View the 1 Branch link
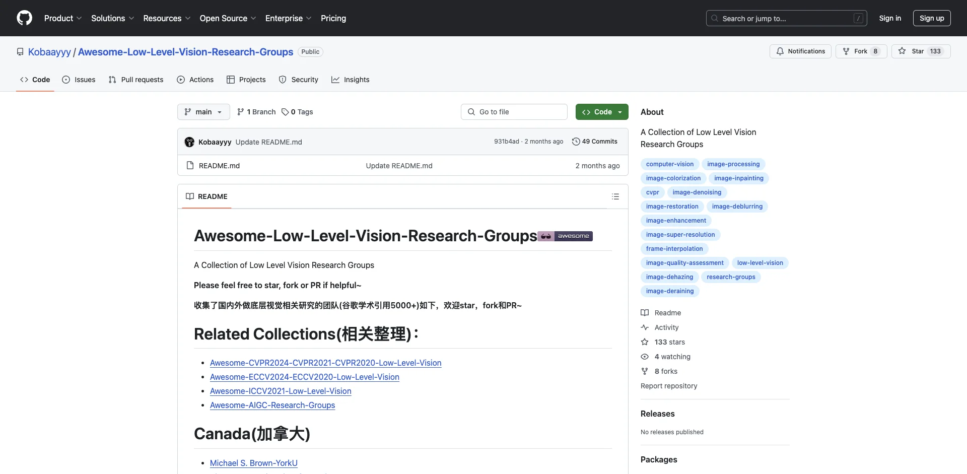 tap(256, 112)
